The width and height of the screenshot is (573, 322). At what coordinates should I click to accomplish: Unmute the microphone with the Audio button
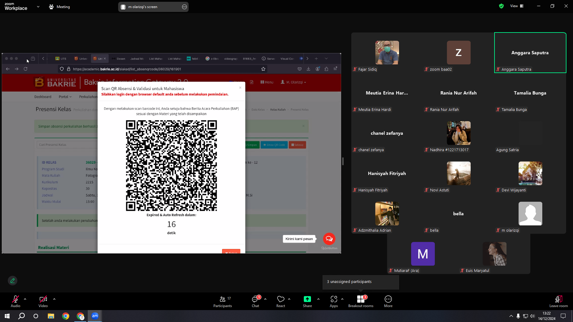[x=16, y=301]
